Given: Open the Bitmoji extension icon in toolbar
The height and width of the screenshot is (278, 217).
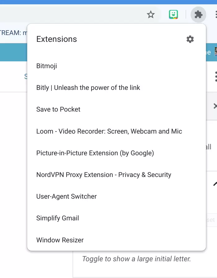Looking at the screenshot, I should point(173,14).
